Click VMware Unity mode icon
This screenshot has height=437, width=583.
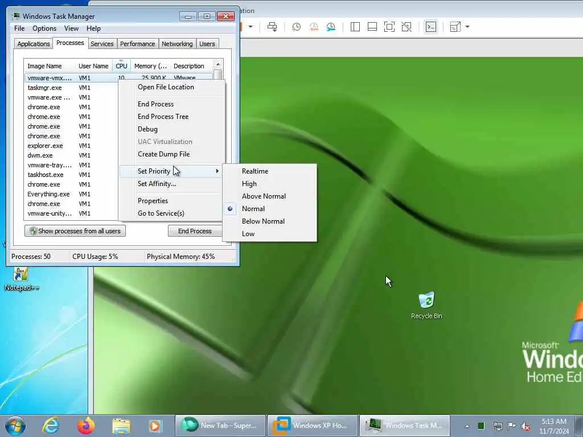407,27
